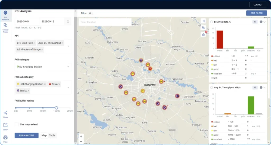Open the POI category dropdown
Screen dimensions: 271x145
tap(69, 67)
